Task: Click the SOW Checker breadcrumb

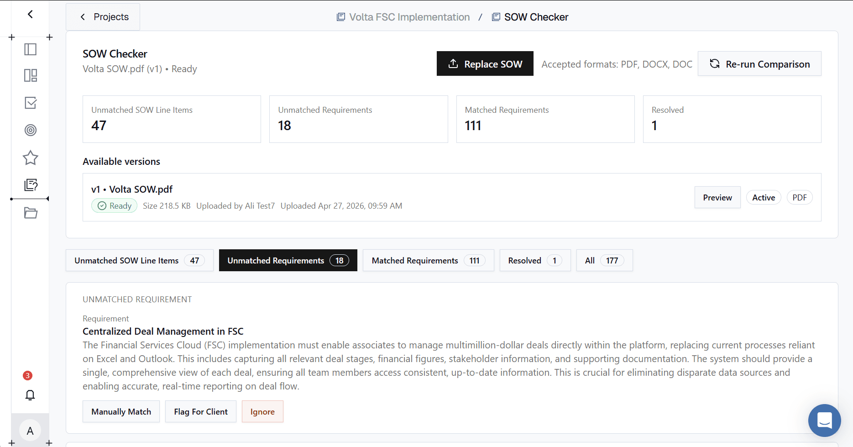Action: pyautogui.click(x=530, y=17)
